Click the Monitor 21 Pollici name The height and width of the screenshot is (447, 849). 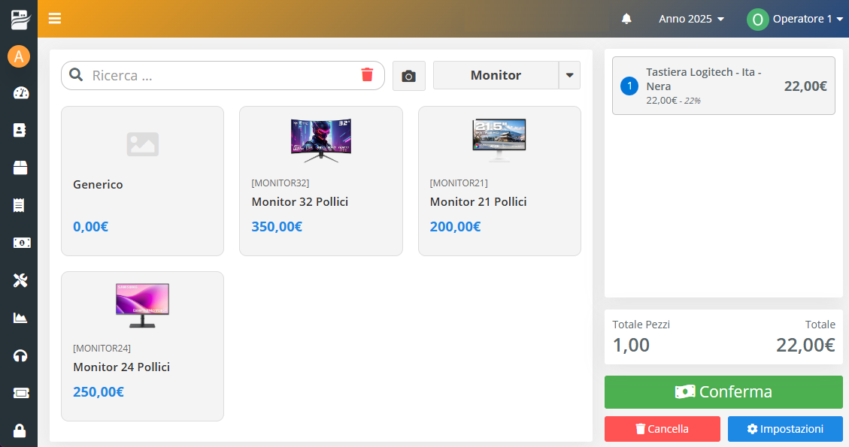point(478,202)
